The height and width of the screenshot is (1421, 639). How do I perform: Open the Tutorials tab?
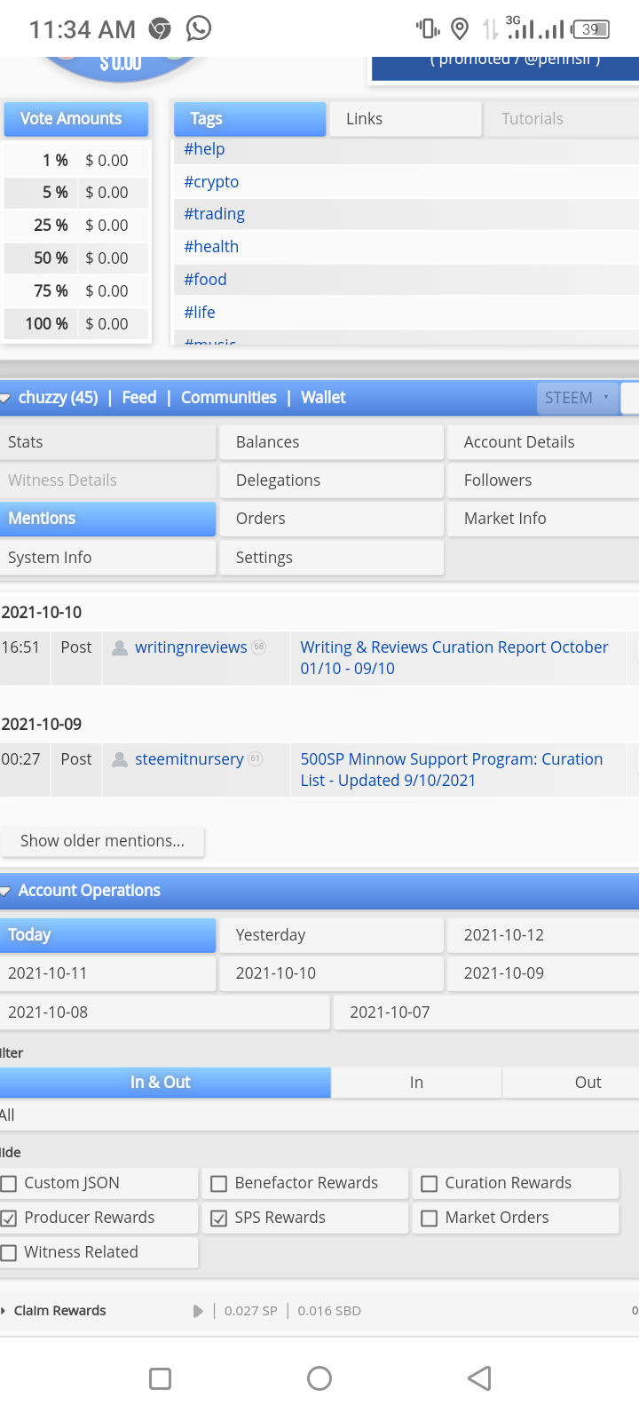562,119
